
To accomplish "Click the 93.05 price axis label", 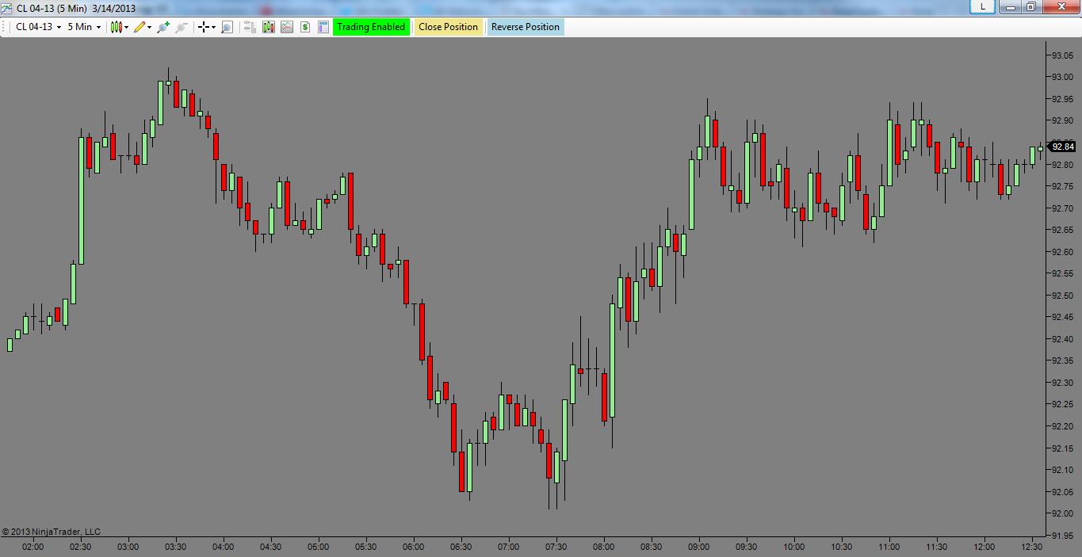I will (x=1061, y=55).
